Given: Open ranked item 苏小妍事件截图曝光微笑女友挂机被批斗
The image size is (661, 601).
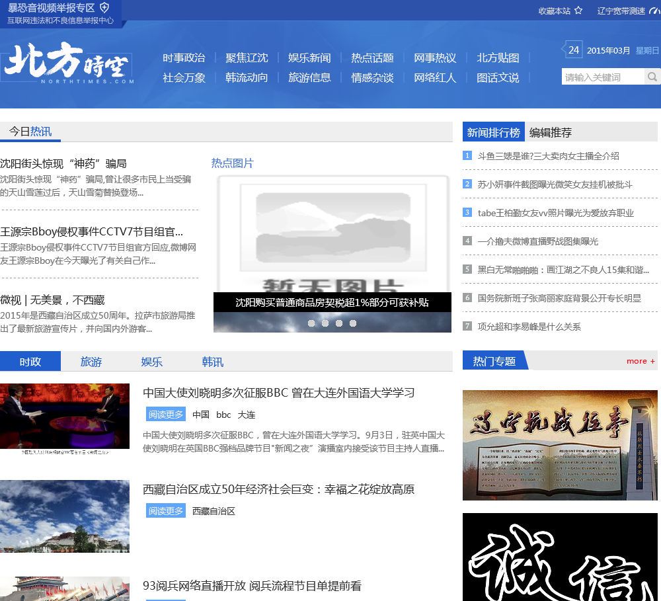Looking at the screenshot, I should (555, 184).
